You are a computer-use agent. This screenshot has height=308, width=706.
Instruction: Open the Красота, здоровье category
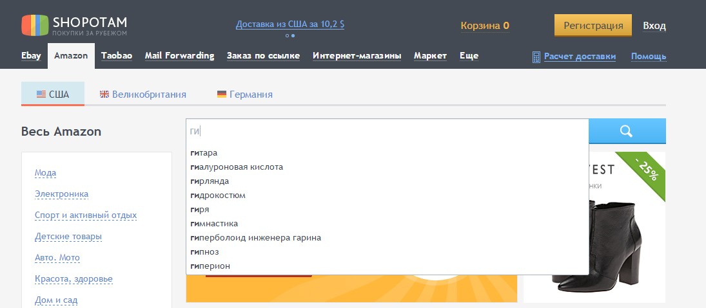click(x=74, y=279)
